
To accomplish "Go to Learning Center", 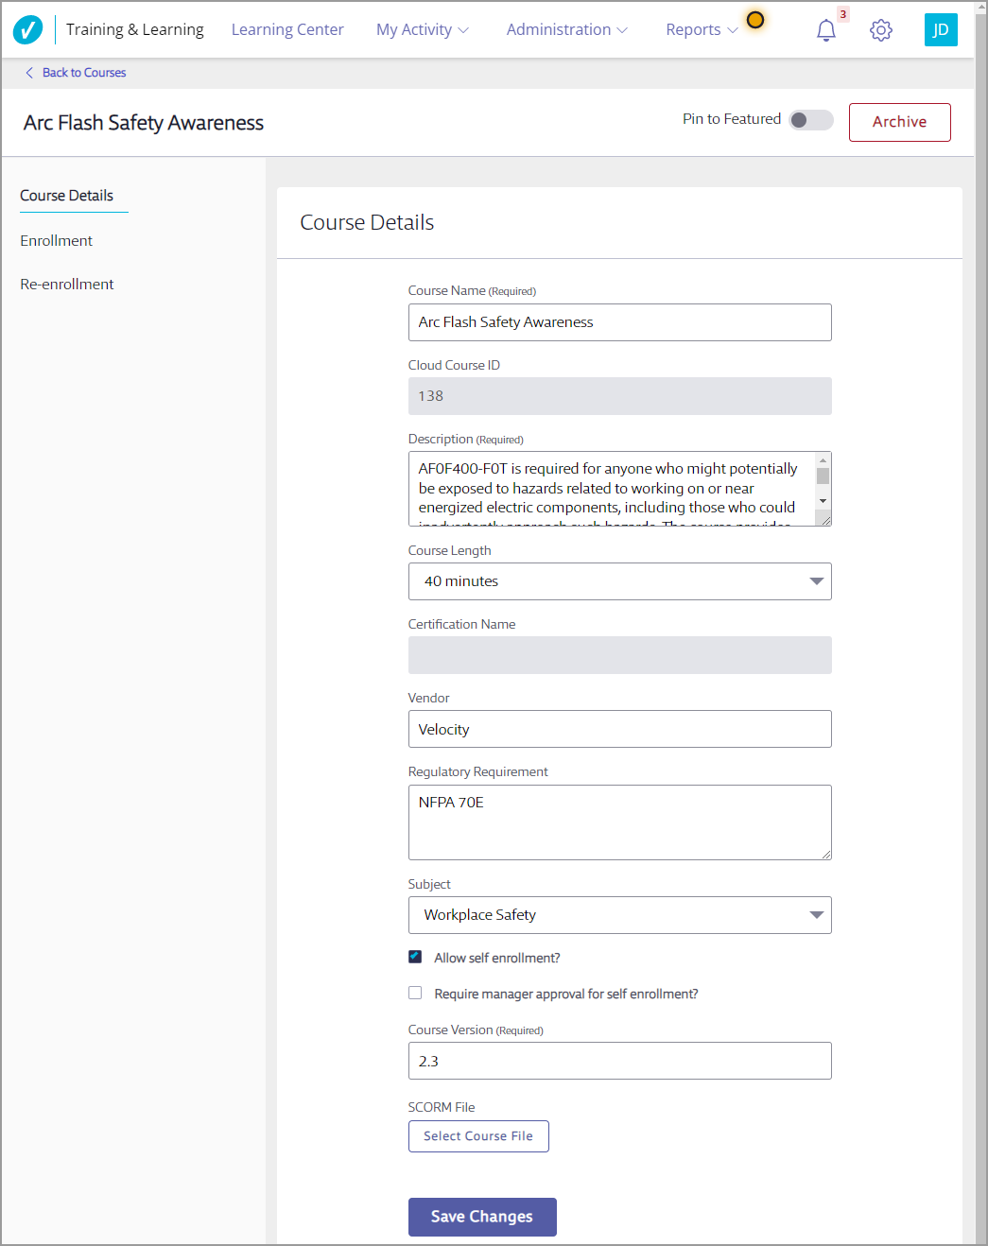I will (x=287, y=30).
